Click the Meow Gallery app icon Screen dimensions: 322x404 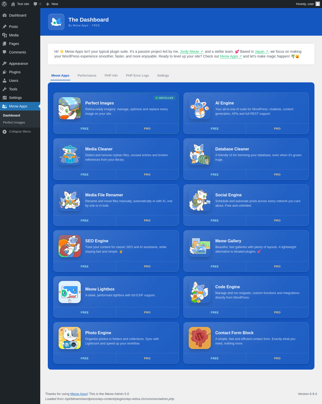coord(200,246)
